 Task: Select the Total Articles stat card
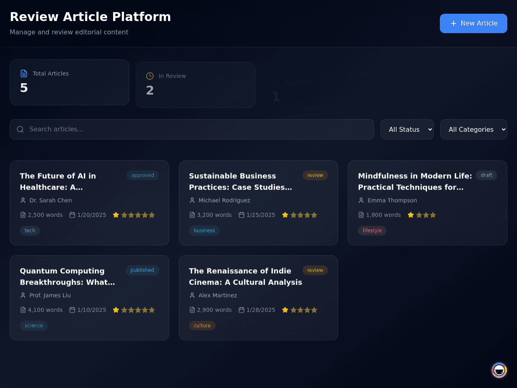point(69,82)
